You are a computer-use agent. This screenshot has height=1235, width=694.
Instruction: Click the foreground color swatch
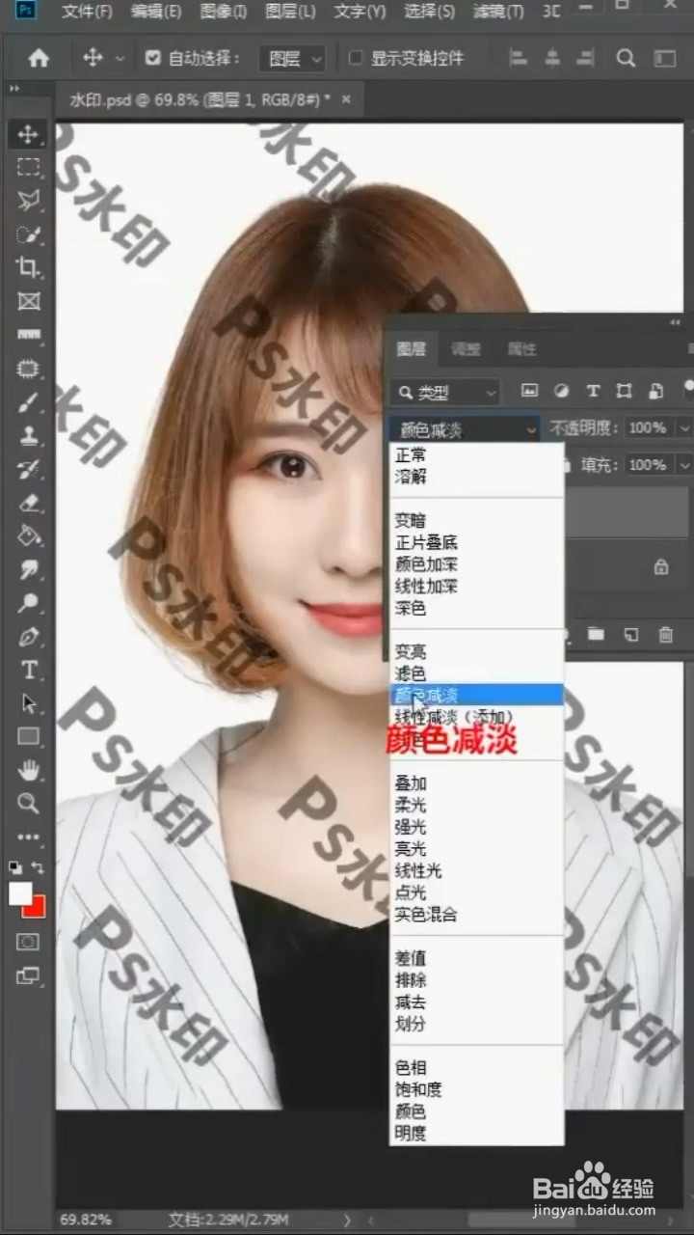[20, 893]
